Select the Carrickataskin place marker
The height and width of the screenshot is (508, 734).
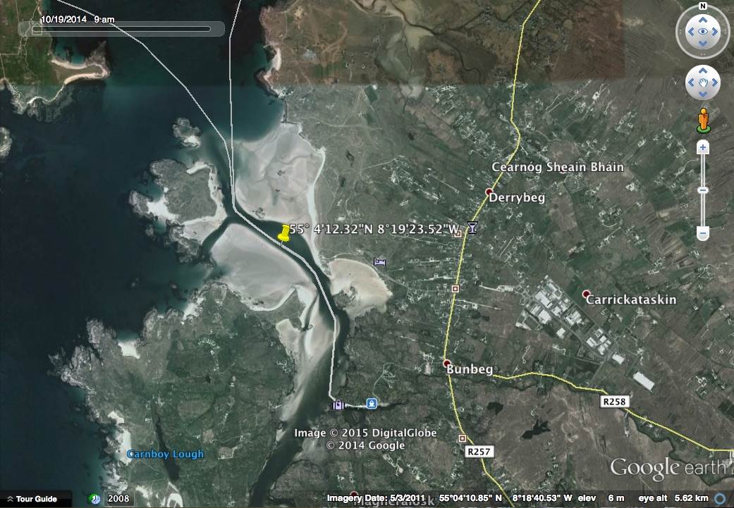(585, 293)
